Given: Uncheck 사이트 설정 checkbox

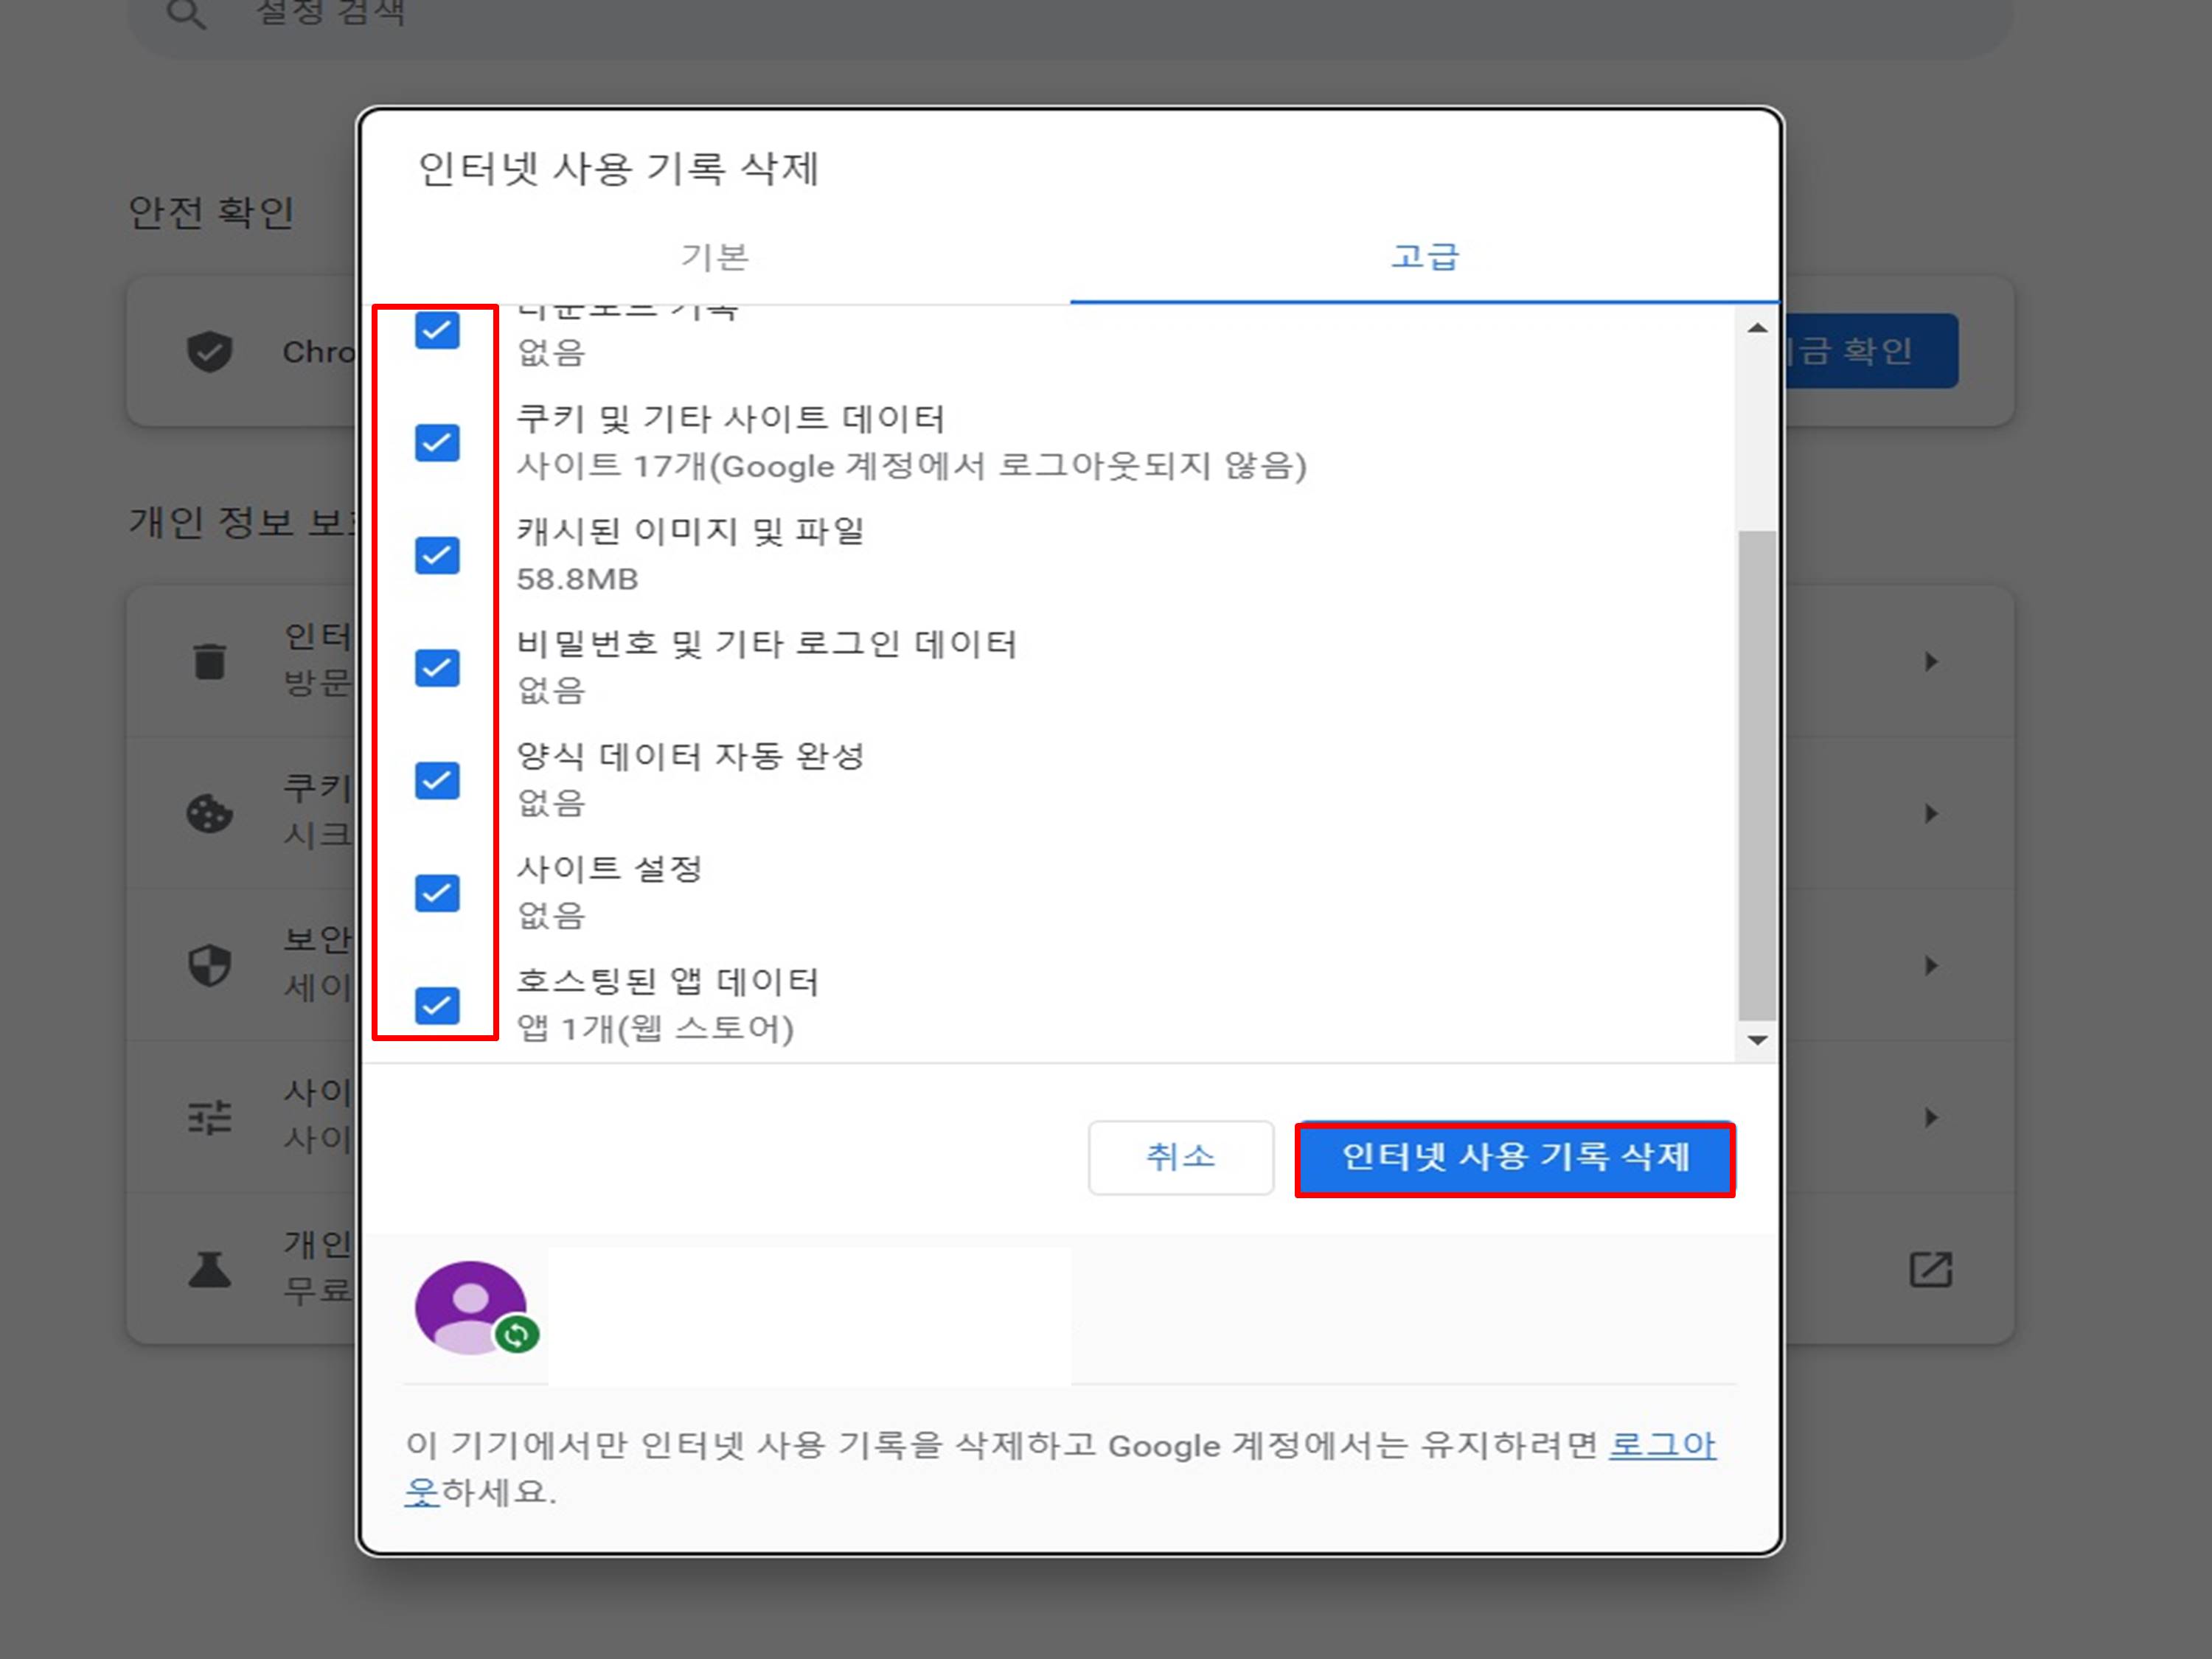Looking at the screenshot, I should coord(437,893).
